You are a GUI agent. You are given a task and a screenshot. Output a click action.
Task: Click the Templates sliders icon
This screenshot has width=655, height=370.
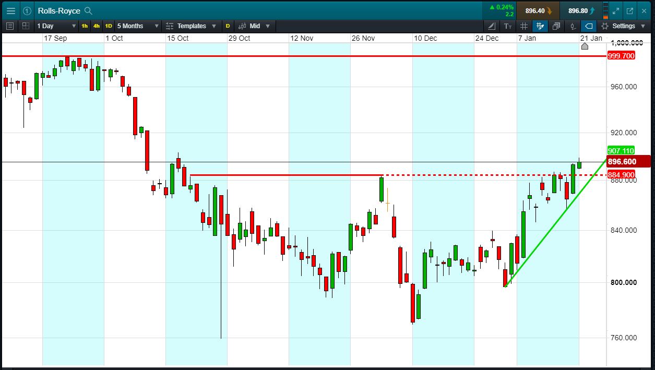[x=170, y=26]
